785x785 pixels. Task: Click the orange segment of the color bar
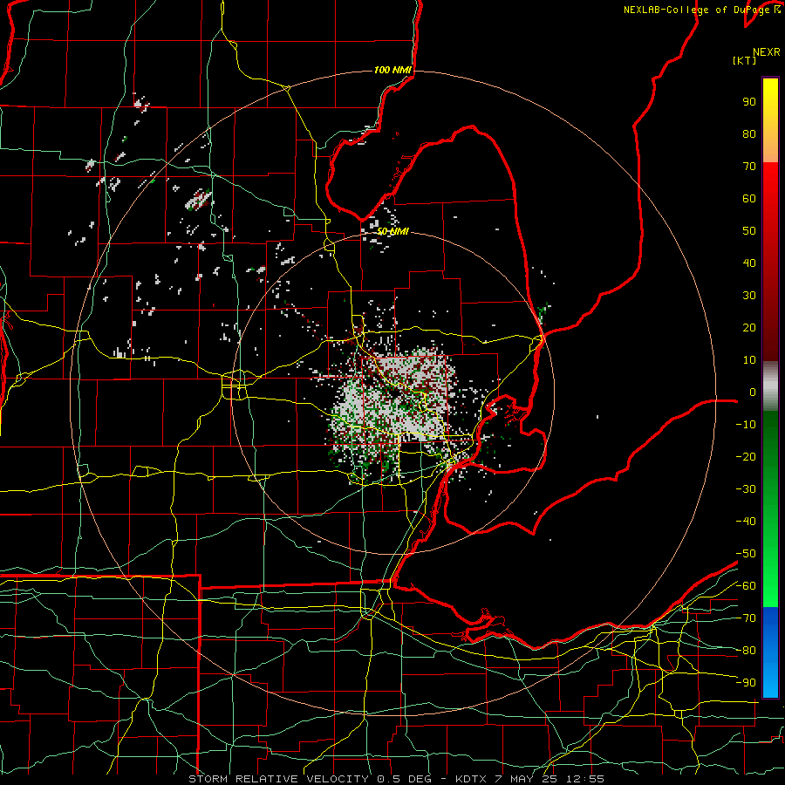tap(770, 150)
